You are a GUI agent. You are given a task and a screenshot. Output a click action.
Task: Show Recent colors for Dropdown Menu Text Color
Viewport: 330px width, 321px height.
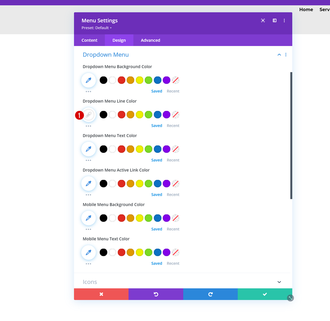tap(173, 160)
